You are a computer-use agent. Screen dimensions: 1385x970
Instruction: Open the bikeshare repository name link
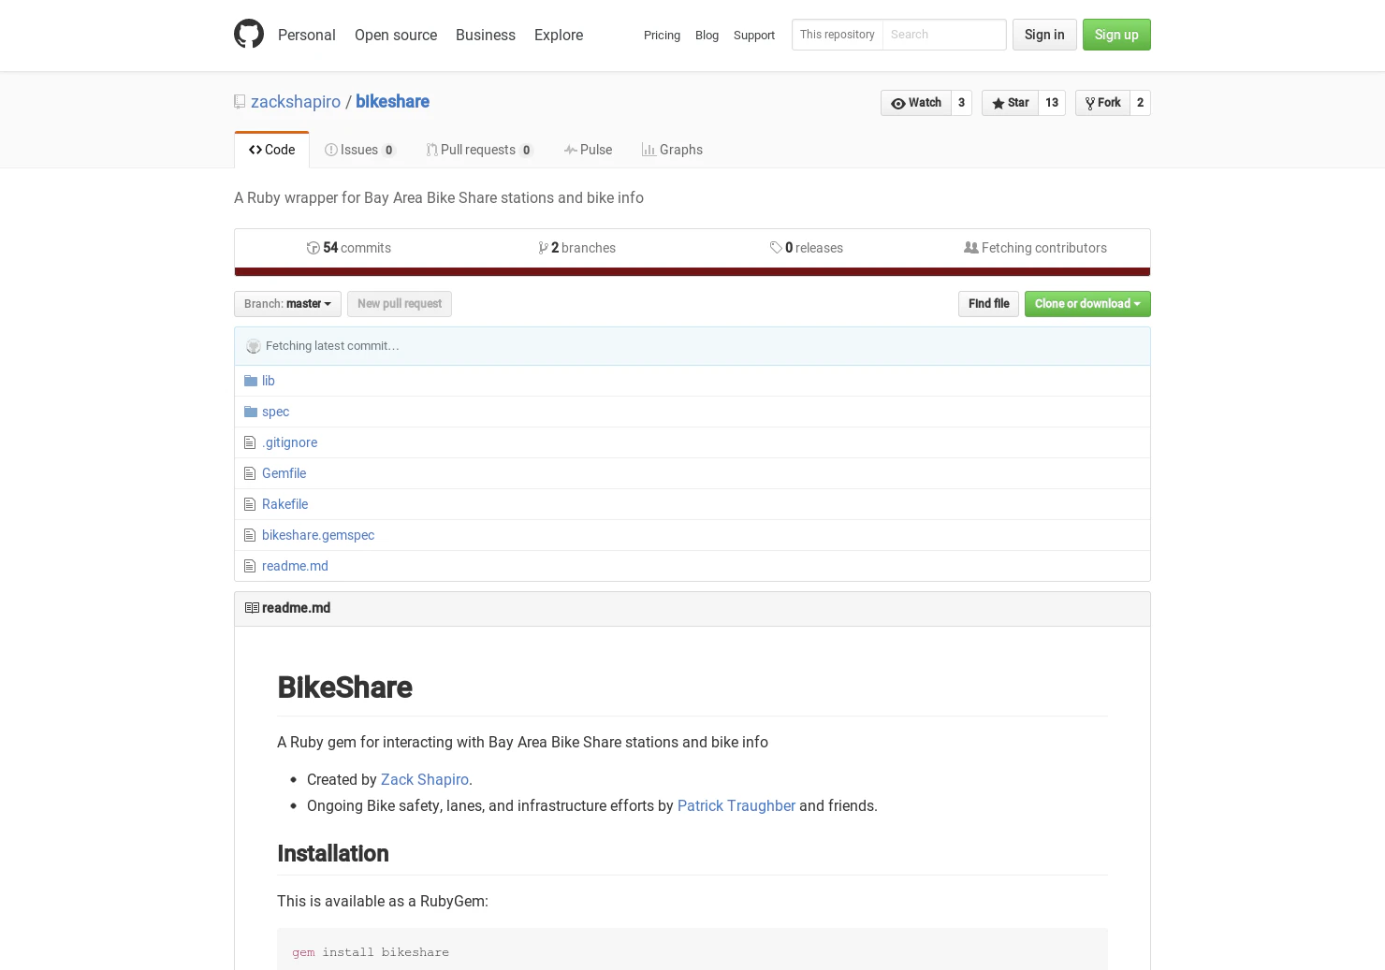click(392, 102)
